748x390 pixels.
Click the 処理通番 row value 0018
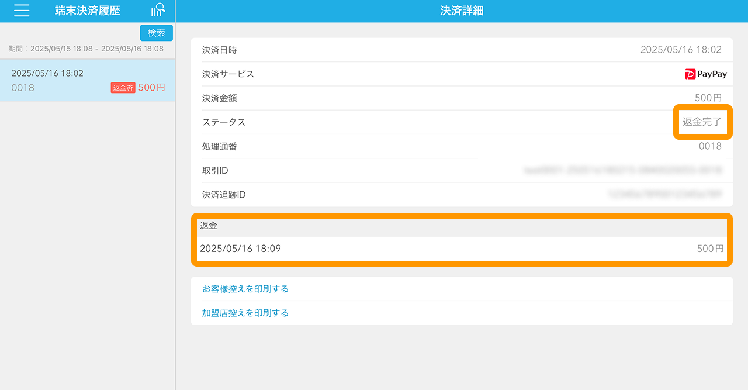pos(710,146)
